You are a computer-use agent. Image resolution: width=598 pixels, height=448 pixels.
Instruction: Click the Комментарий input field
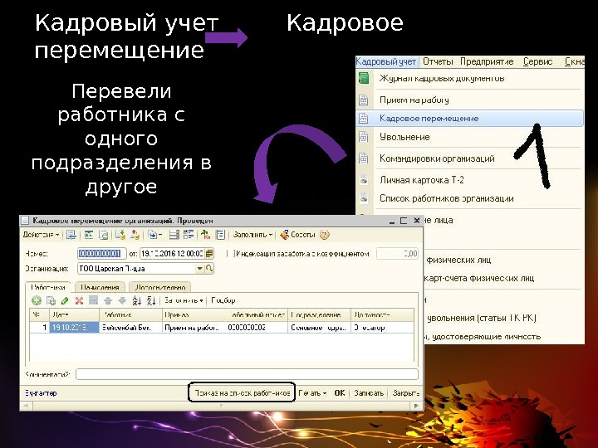[x=247, y=374]
